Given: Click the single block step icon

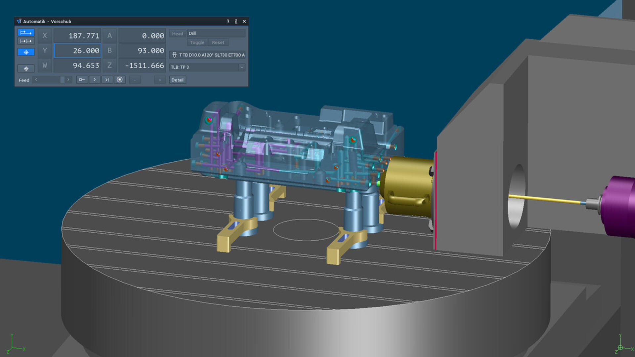Looking at the screenshot, I should pyautogui.click(x=82, y=80).
